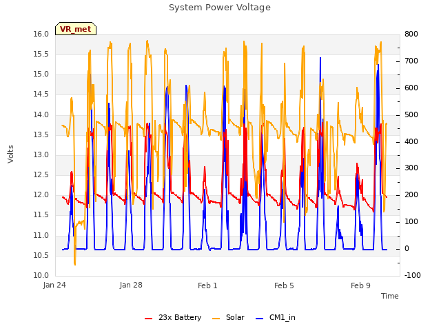Click the 400 right axis value
This screenshot has height=331, width=441.
point(411,141)
